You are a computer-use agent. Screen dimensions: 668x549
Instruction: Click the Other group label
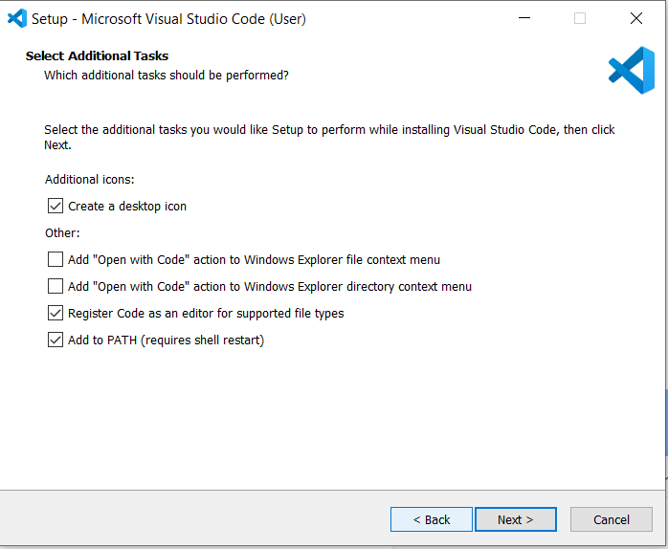tap(62, 233)
